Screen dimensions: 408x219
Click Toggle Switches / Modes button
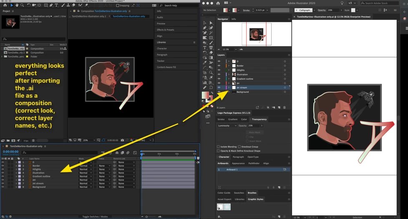(95, 217)
